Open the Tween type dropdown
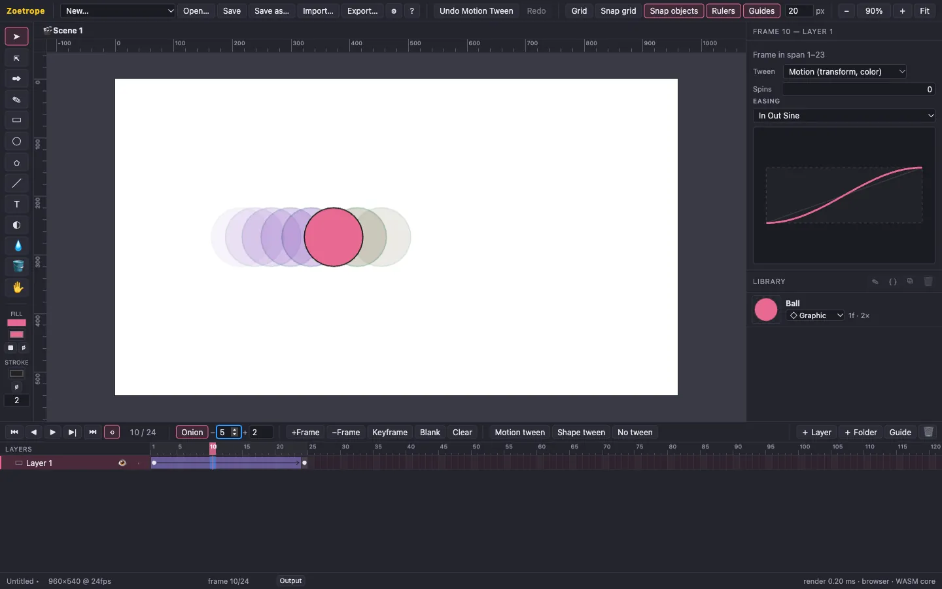The height and width of the screenshot is (589, 942). (x=846, y=72)
